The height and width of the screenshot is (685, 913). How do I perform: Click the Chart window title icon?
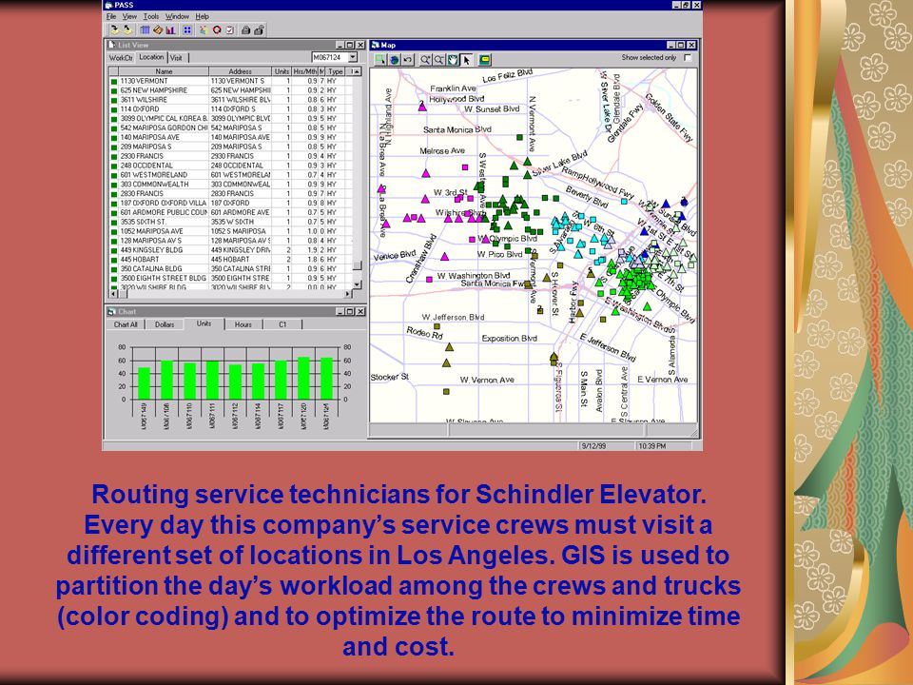[112, 312]
